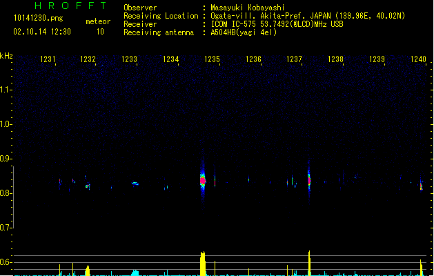Click the yellow intensity peak after 1237
Image resolution: width=434 pixels, height=276 pixels.
point(309,263)
